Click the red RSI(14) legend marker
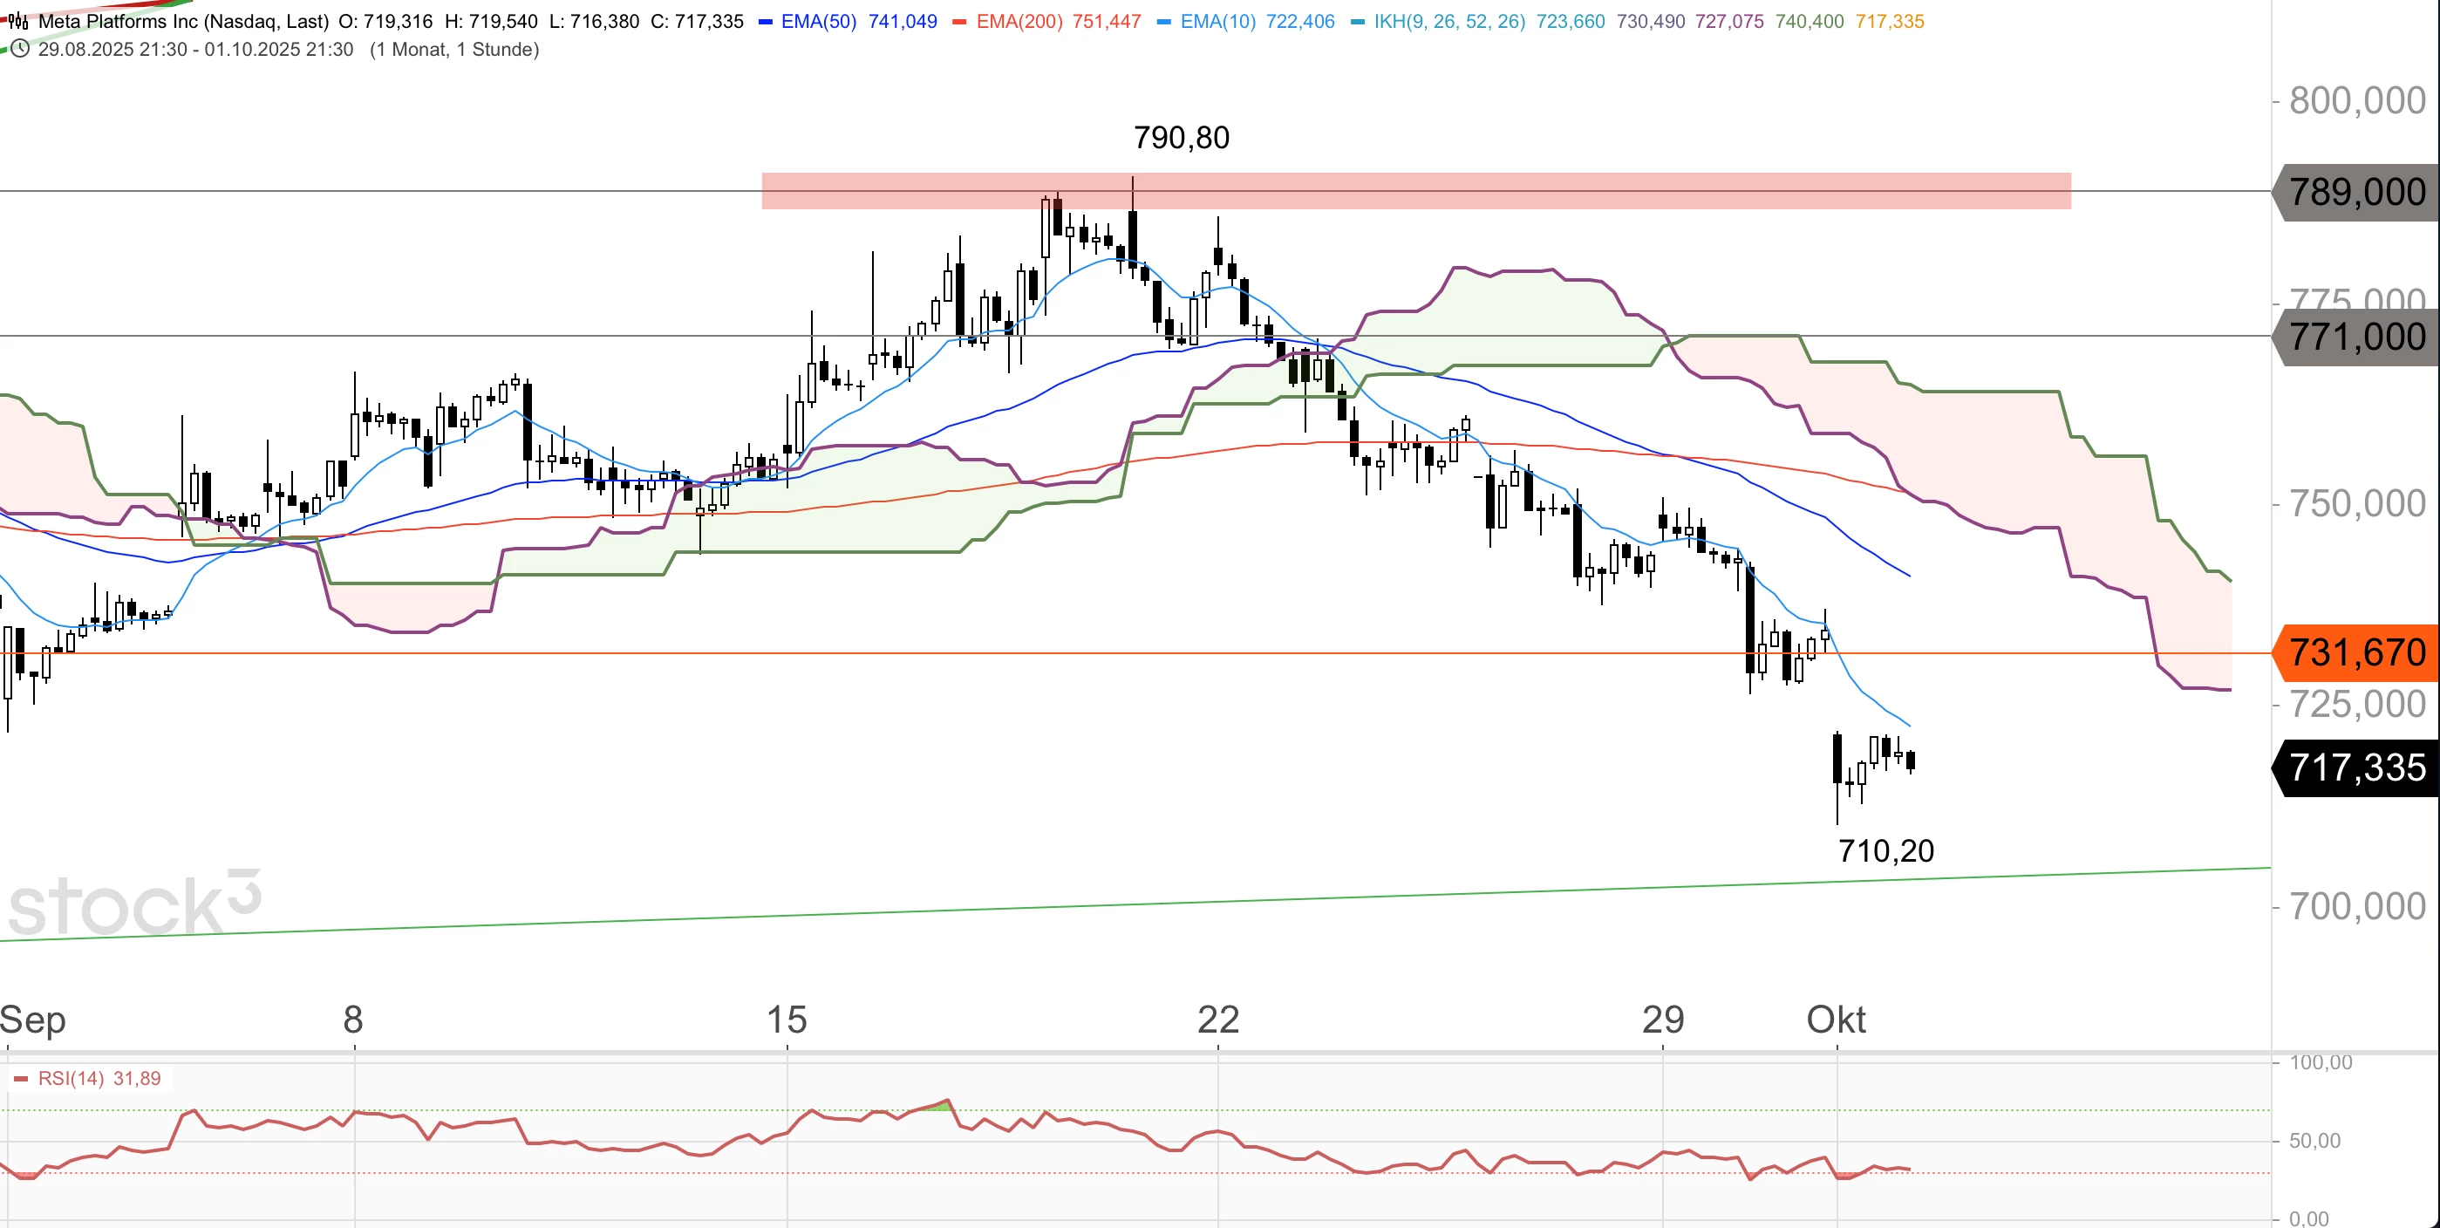This screenshot has height=1228, width=2440. point(21,1078)
